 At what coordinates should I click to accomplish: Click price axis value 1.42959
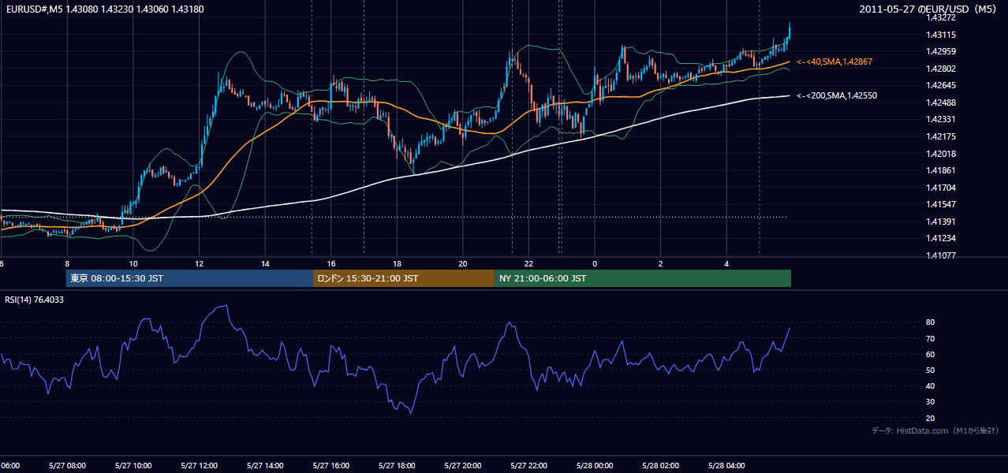click(941, 51)
